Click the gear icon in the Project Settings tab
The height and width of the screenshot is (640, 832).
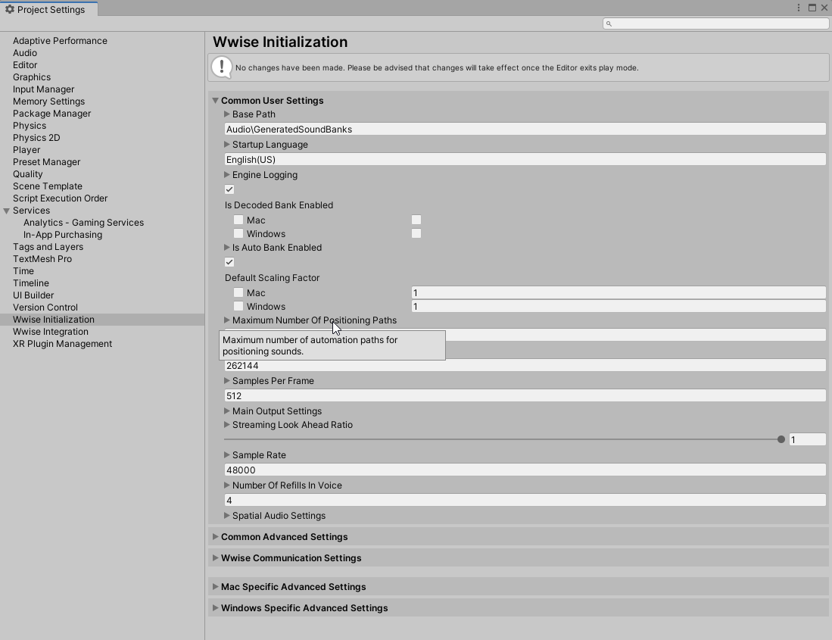(10, 10)
